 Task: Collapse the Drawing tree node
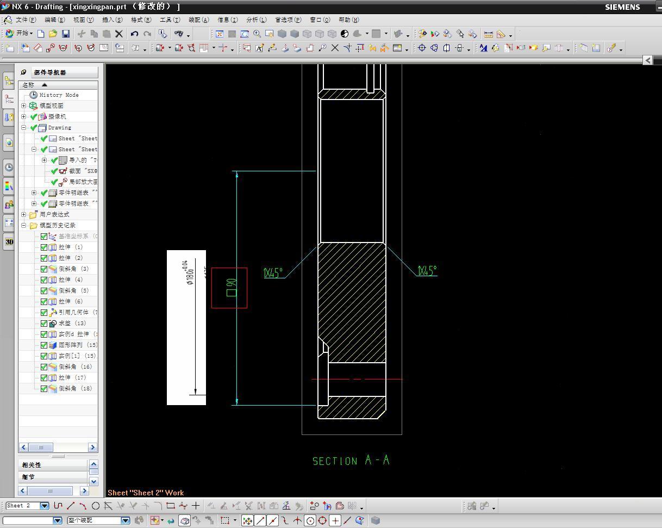pos(24,127)
